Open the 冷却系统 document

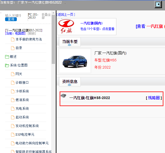(22, 91)
